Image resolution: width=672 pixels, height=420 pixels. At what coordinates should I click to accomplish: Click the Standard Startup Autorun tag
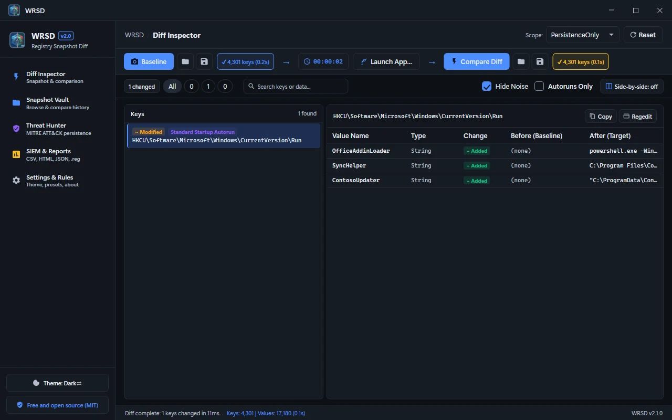point(203,132)
